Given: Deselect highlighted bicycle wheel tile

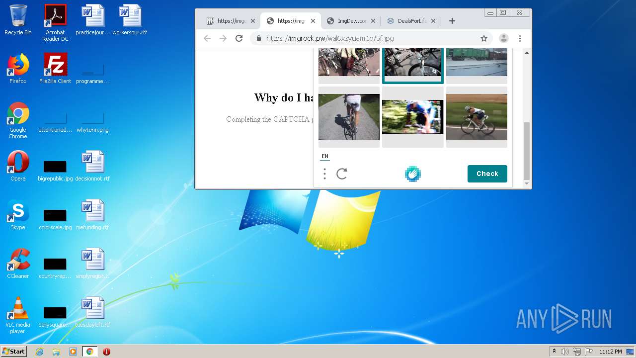Looking at the screenshot, I should point(412,66).
